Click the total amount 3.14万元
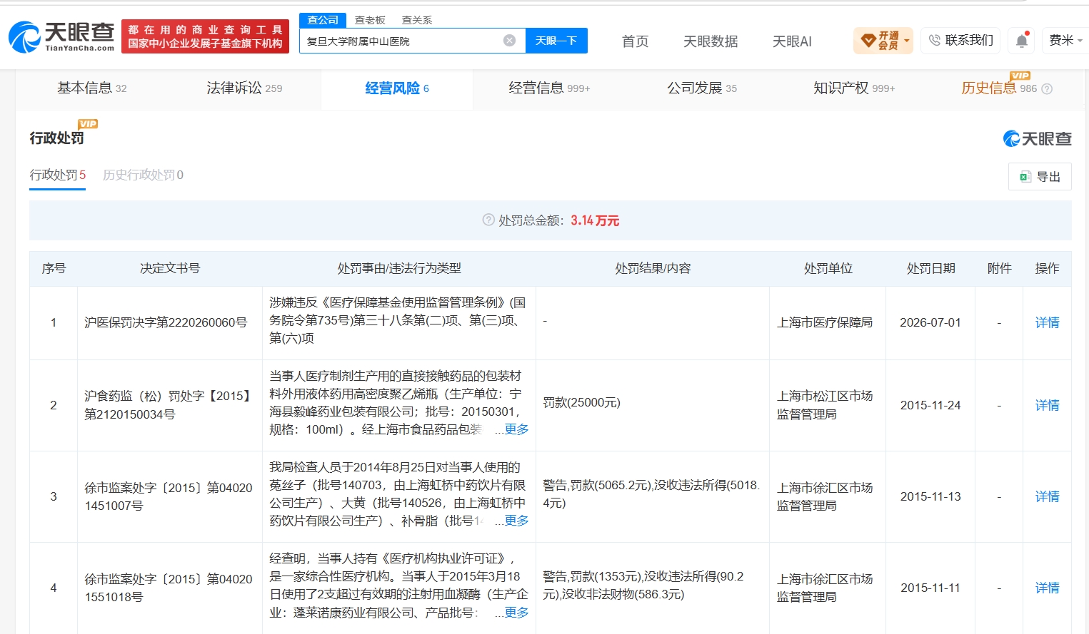The width and height of the screenshot is (1089, 634). point(595,220)
